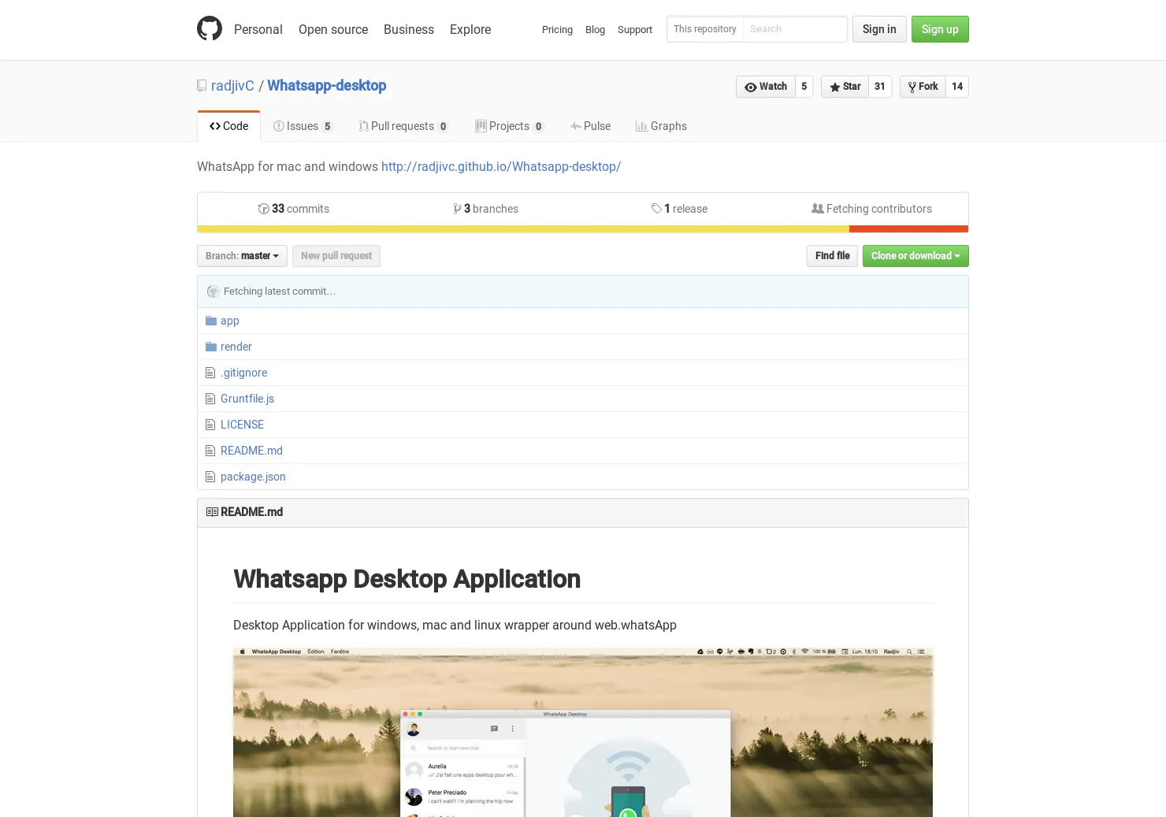Open the Open source menu item
The image size is (1166, 817).
333,29
